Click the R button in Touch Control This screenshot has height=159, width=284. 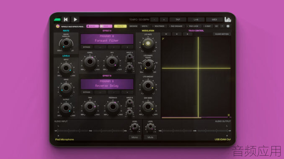coord(177,34)
